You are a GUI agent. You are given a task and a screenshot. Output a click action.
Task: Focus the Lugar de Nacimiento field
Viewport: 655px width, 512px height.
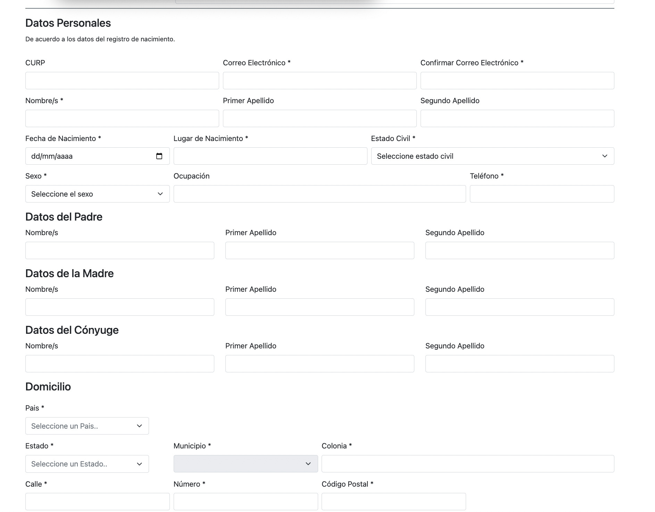tap(270, 156)
